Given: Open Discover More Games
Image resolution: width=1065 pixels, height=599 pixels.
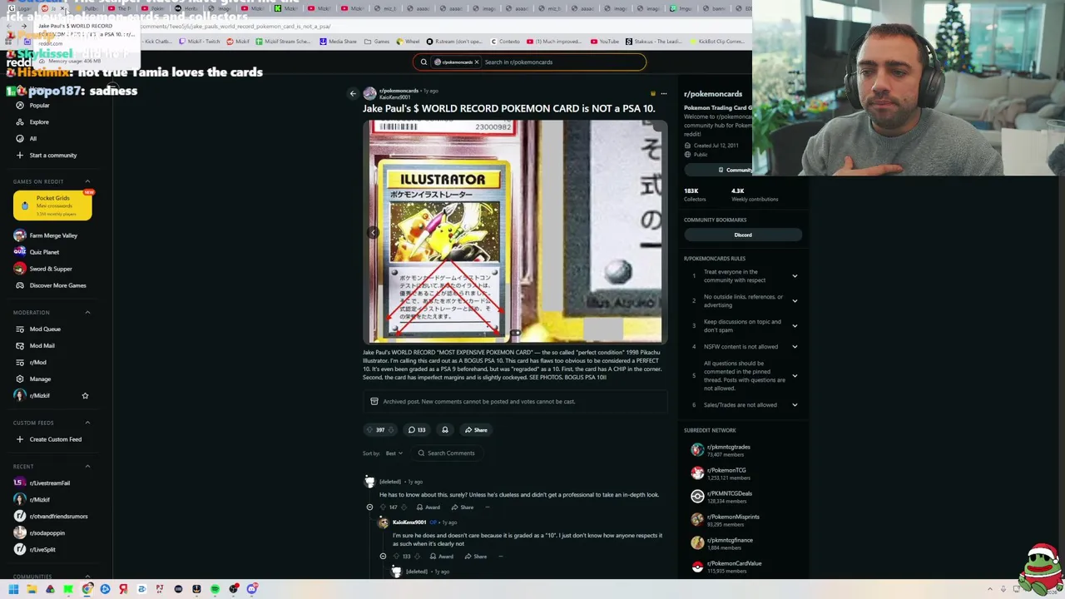Looking at the screenshot, I should tap(58, 285).
